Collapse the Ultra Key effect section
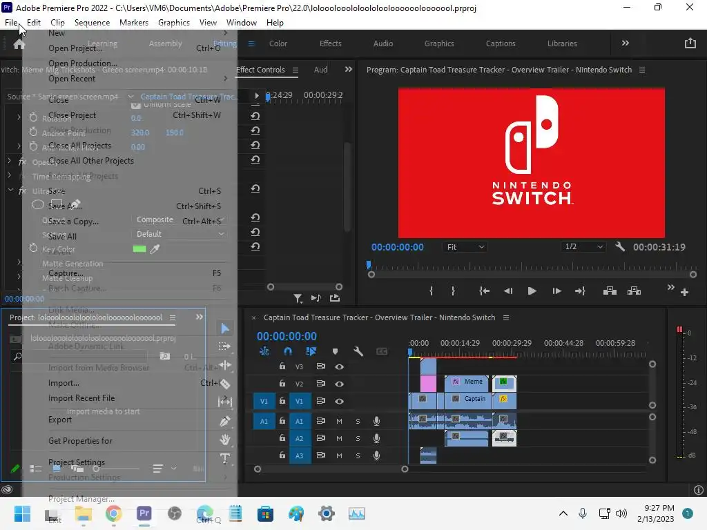This screenshot has height=530, width=707. click(10, 190)
